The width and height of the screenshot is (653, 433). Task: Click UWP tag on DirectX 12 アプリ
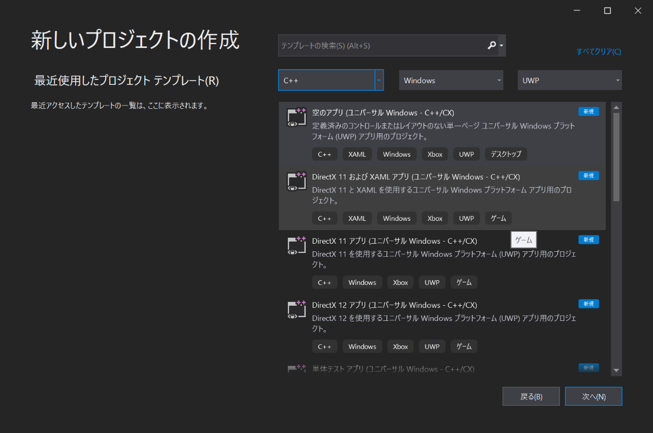tap(432, 347)
